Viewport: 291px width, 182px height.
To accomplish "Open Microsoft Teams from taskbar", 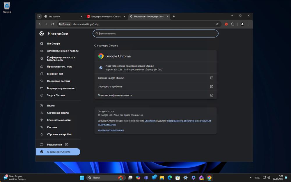I will [146, 178].
